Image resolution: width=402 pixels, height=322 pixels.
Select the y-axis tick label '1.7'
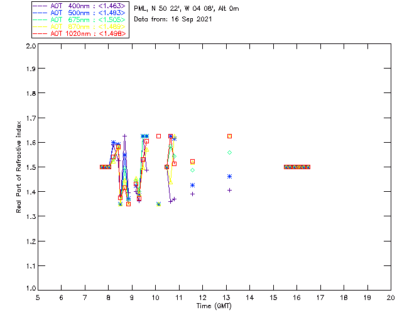[31, 118]
